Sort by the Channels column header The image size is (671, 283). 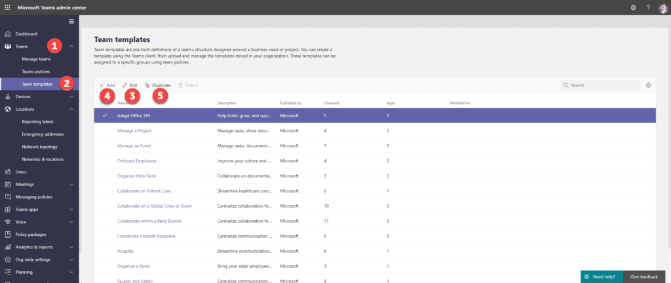click(x=332, y=103)
